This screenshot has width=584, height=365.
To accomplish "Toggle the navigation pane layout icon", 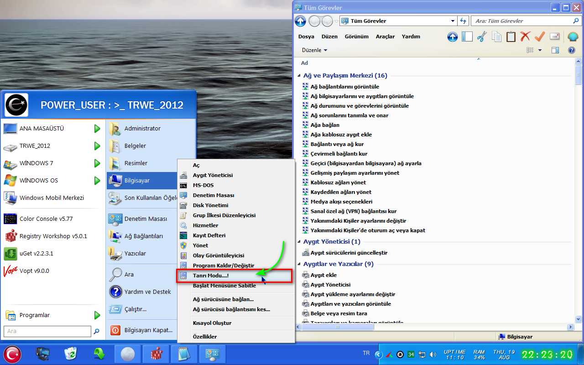I will [467, 36].
